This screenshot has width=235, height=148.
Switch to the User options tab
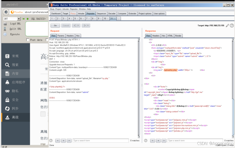(159, 14)
